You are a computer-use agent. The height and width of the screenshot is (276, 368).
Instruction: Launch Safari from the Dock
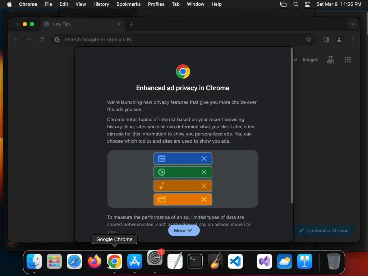pos(74,261)
